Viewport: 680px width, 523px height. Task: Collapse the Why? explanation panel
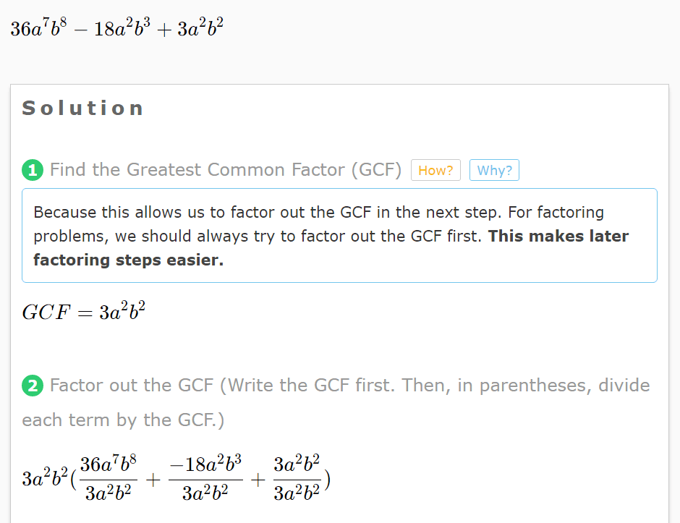(494, 170)
